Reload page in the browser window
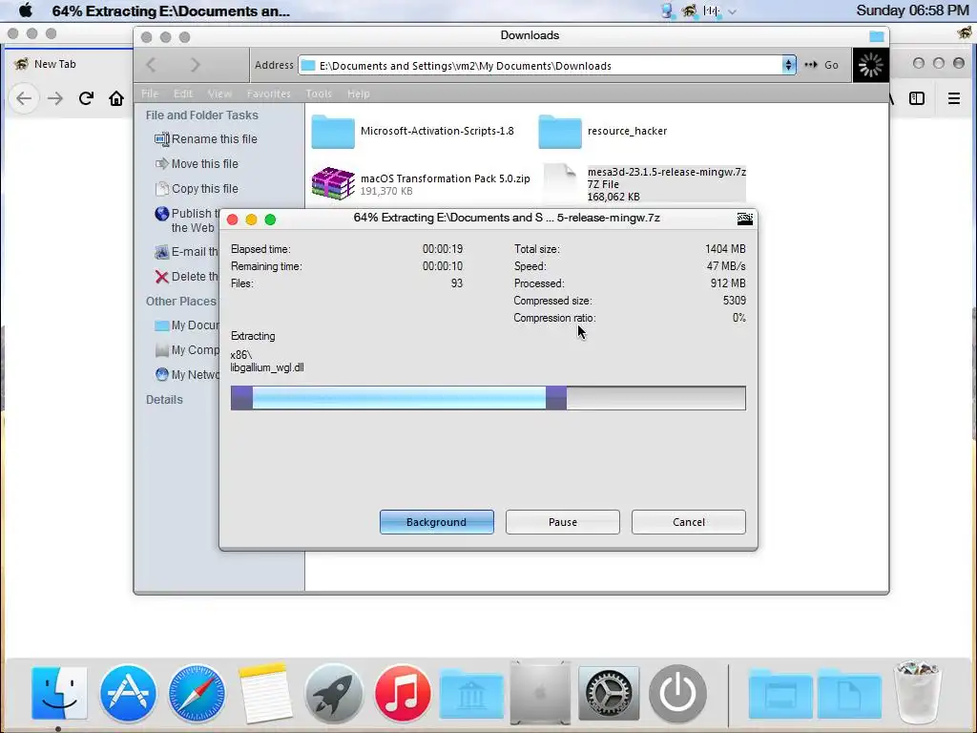The width and height of the screenshot is (977, 733). coord(86,98)
